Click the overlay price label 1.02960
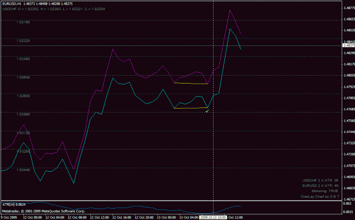The image size is (355, 220). [23, 114]
